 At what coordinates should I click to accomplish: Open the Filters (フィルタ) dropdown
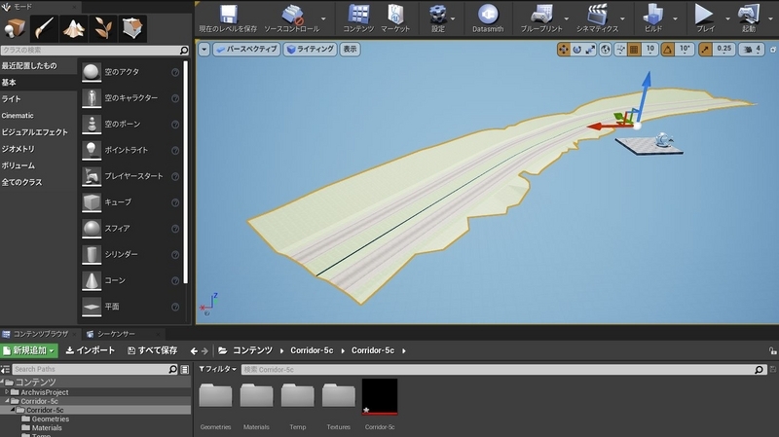217,369
